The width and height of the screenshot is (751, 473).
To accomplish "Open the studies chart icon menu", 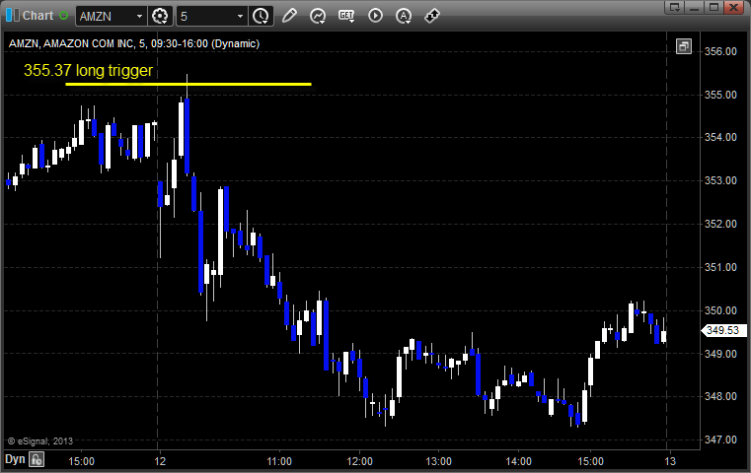I will click(x=318, y=16).
